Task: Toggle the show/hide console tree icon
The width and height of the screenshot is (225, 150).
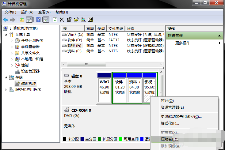Action: pyautogui.click(x=29, y=20)
